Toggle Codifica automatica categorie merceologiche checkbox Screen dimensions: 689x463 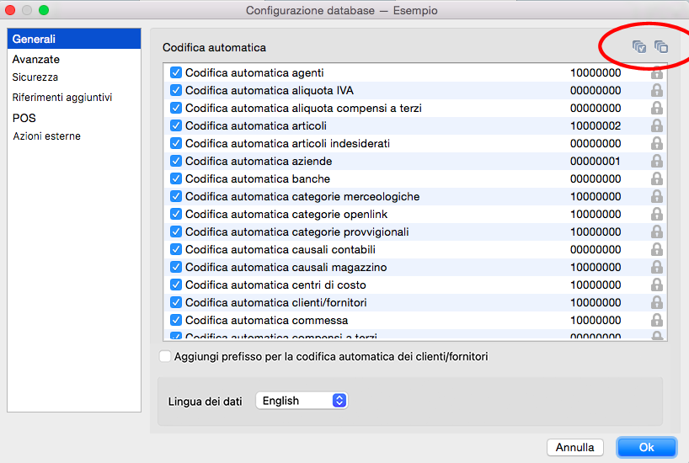[x=176, y=197]
